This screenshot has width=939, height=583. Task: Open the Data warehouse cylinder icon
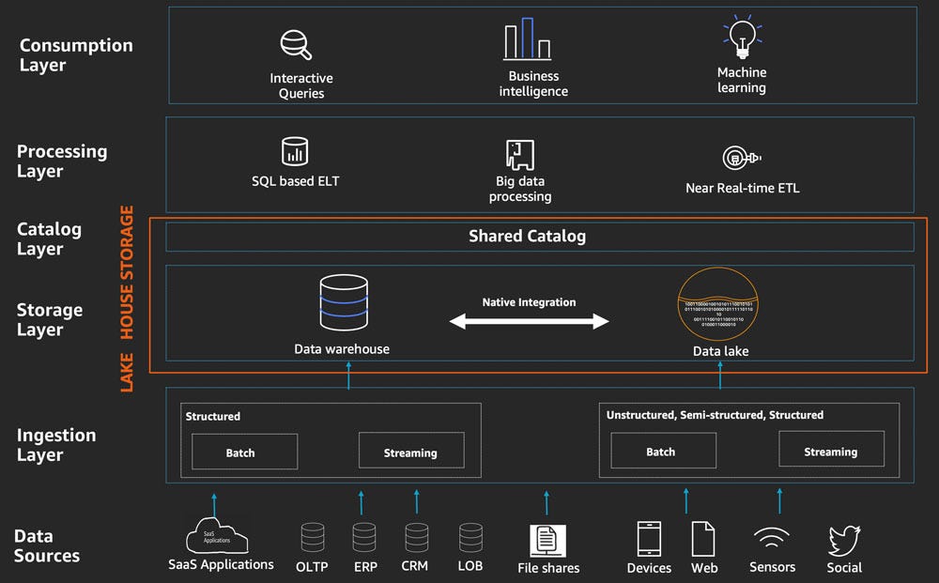343,300
